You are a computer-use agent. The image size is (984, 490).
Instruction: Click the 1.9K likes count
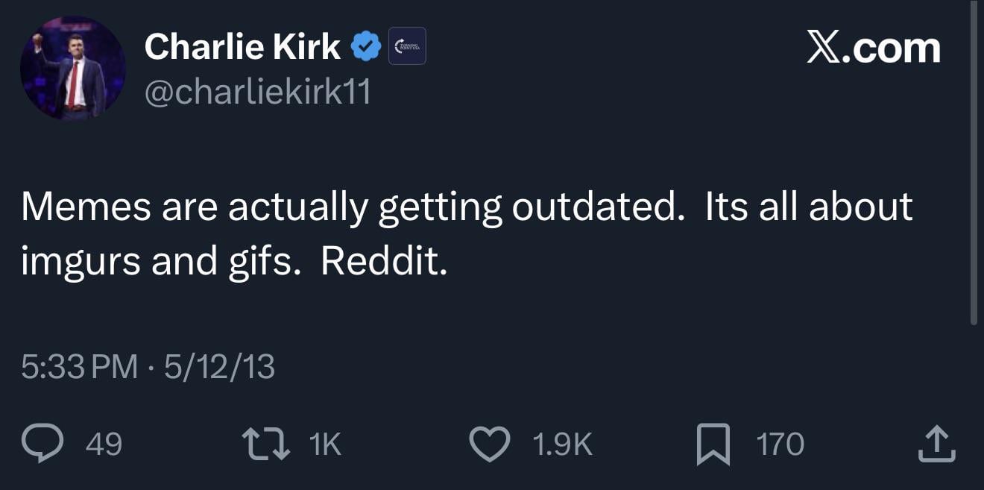[562, 445]
